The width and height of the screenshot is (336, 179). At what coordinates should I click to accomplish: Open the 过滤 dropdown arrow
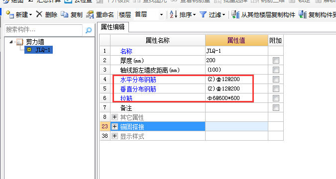click(224, 15)
